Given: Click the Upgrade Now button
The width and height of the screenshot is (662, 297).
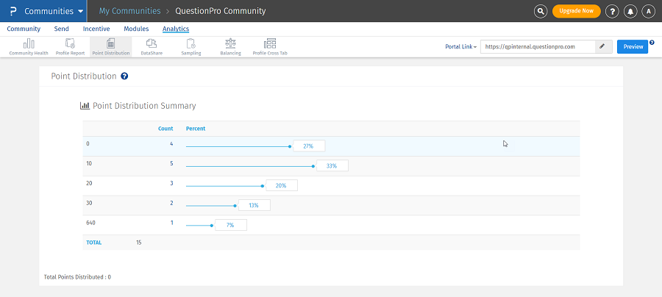Looking at the screenshot, I should 576,11.
